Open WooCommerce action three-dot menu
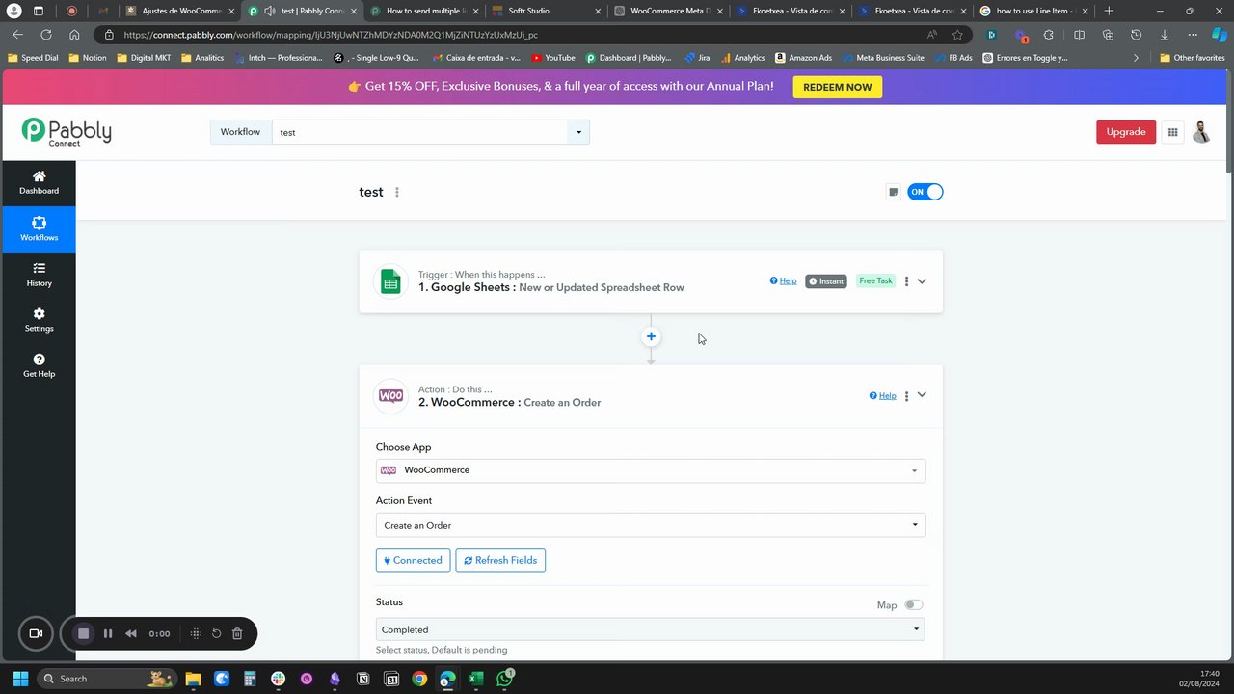Screen dimensions: 1234x694 (x=906, y=396)
